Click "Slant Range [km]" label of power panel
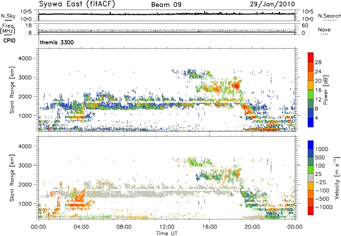341x236 pixels. [12, 90]
